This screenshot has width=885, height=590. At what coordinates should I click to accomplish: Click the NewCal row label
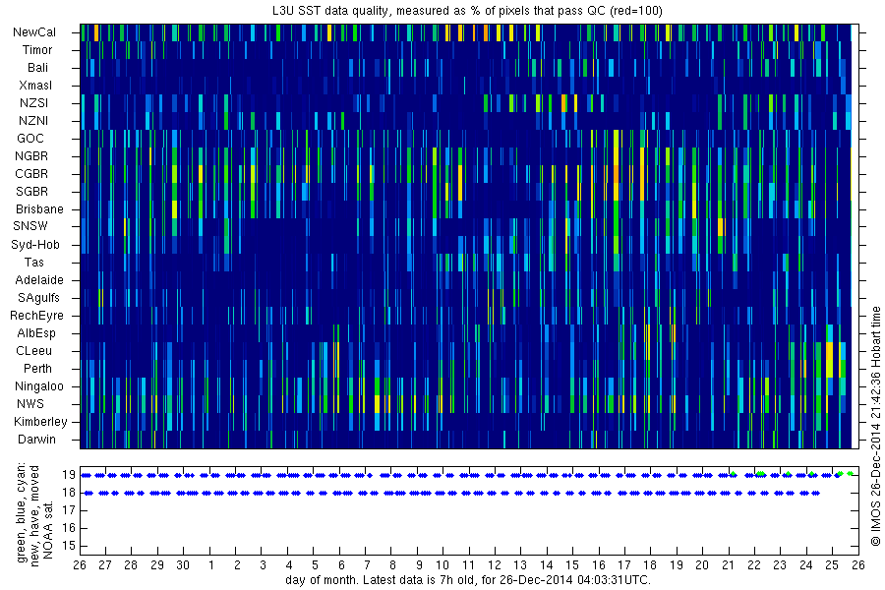coord(34,32)
